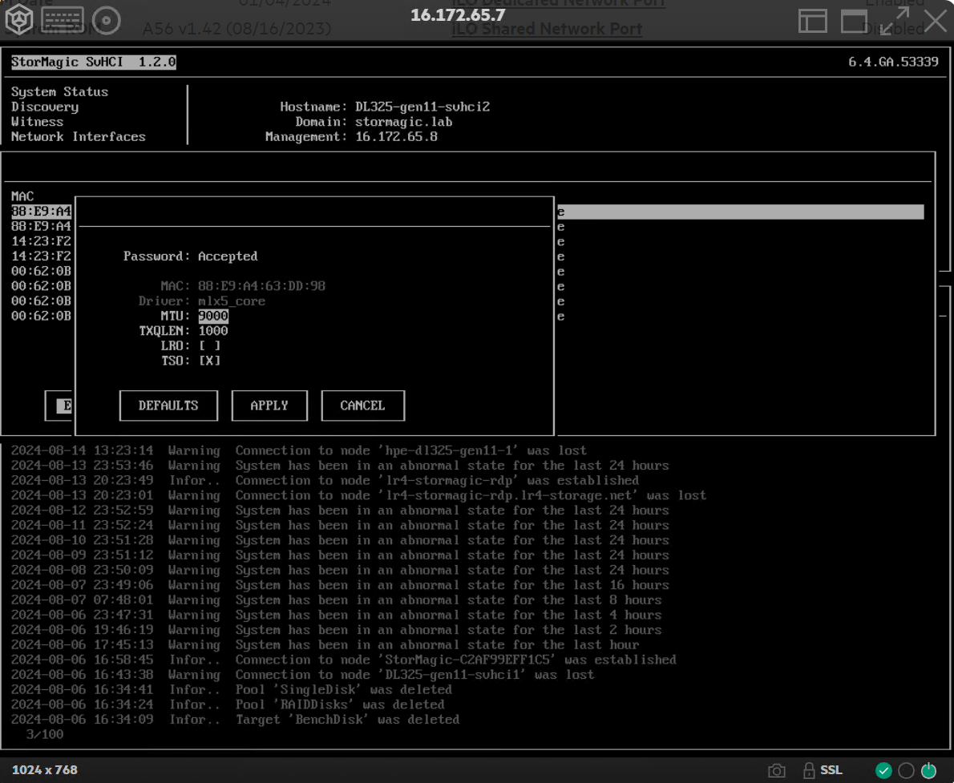Click the DEFAULTS button
Viewport: 954px width, 783px height.
pyautogui.click(x=168, y=406)
